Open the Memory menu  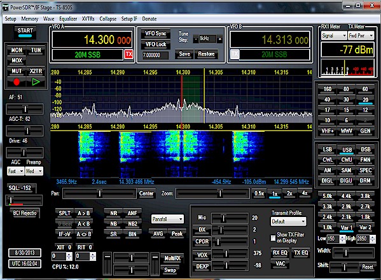coord(30,19)
